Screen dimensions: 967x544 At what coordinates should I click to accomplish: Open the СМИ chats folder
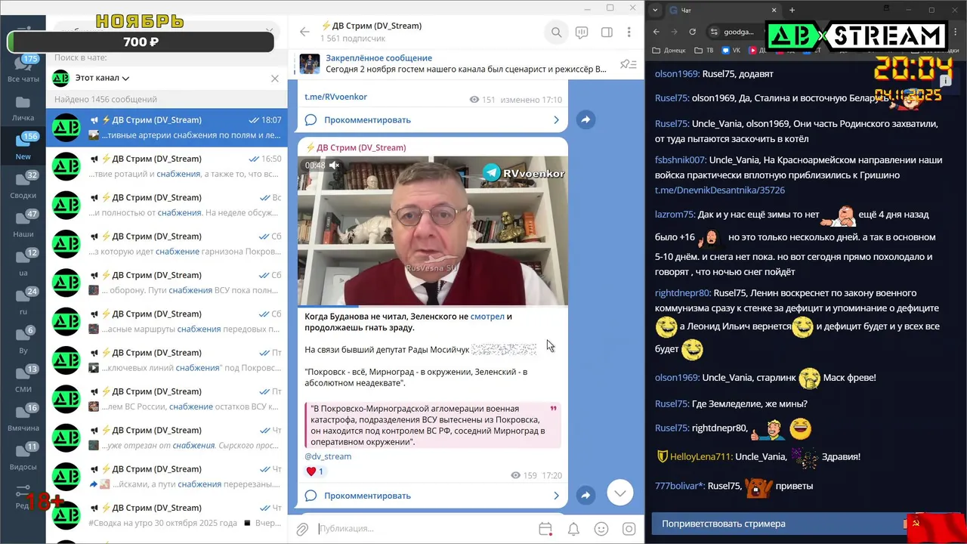(23, 379)
